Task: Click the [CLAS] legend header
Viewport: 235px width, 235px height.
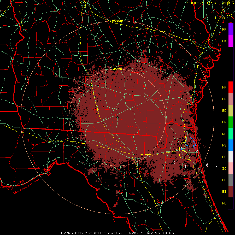Action: pos(221,18)
